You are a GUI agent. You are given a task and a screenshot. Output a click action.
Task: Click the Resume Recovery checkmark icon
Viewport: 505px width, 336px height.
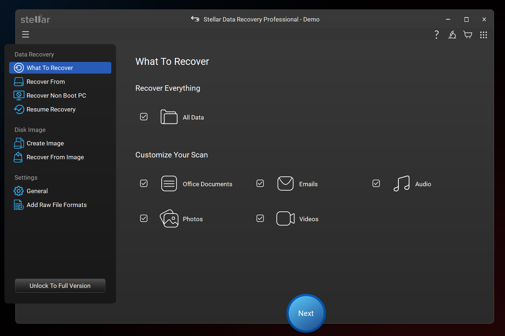[19, 109]
